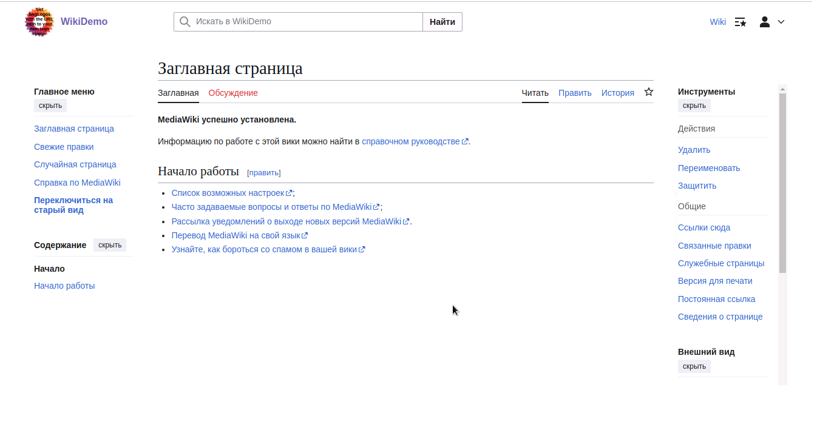
Task: Switch to the Обсуждение tab
Action: (x=233, y=93)
